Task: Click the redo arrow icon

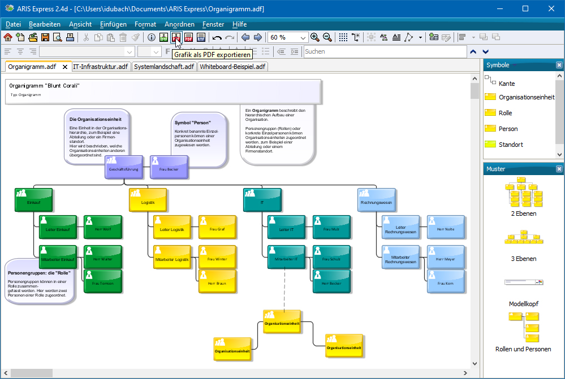Action: coord(230,37)
